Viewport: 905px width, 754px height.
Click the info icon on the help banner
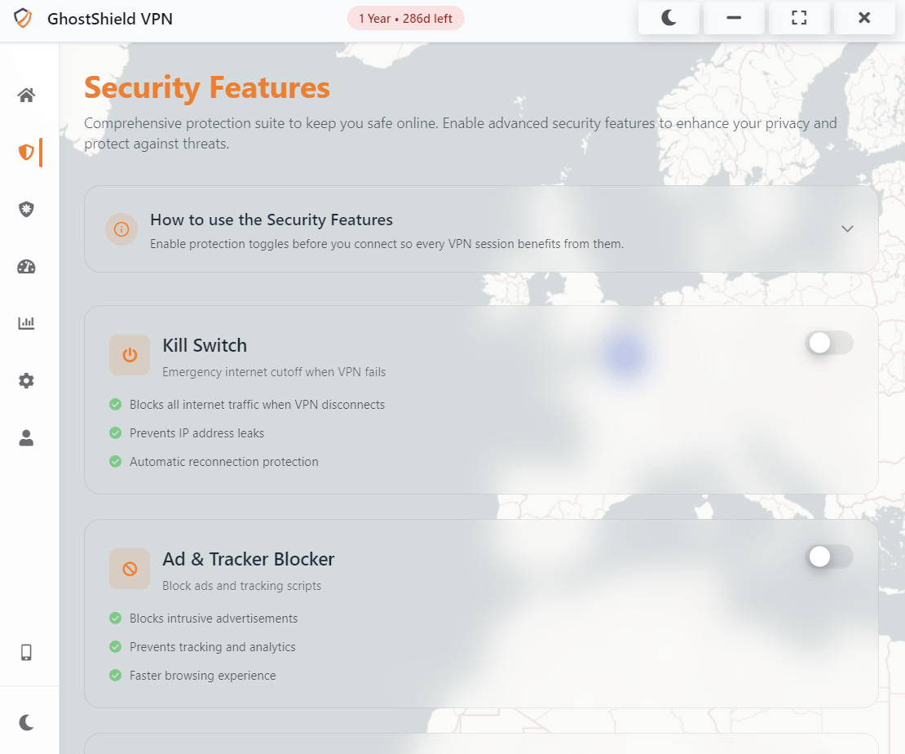point(121,228)
